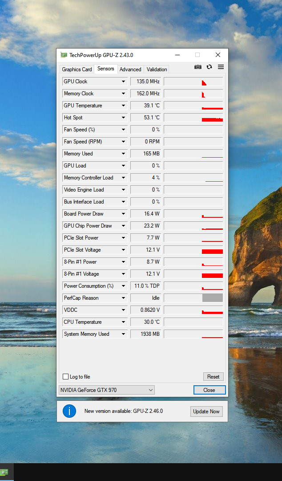Click the Reset button

pyautogui.click(x=214, y=377)
